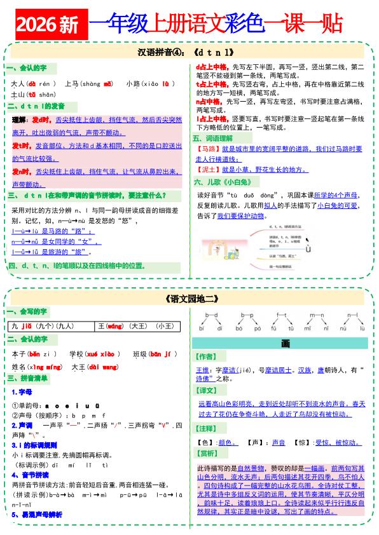Select the word "上马(shàng mǎ)"

click(89, 84)
